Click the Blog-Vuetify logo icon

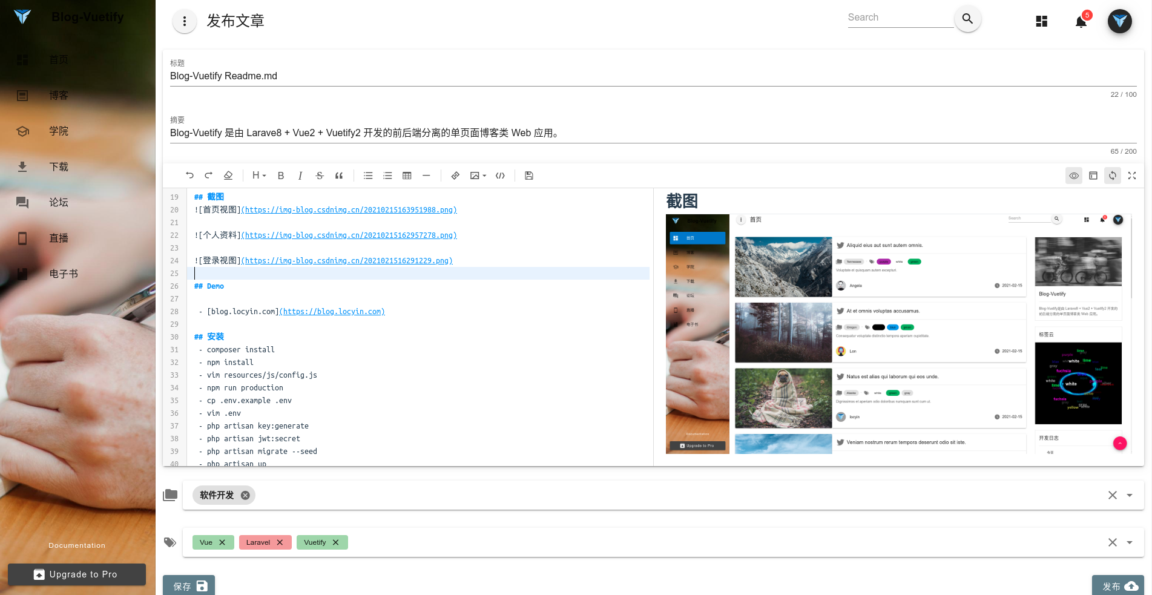click(x=22, y=17)
